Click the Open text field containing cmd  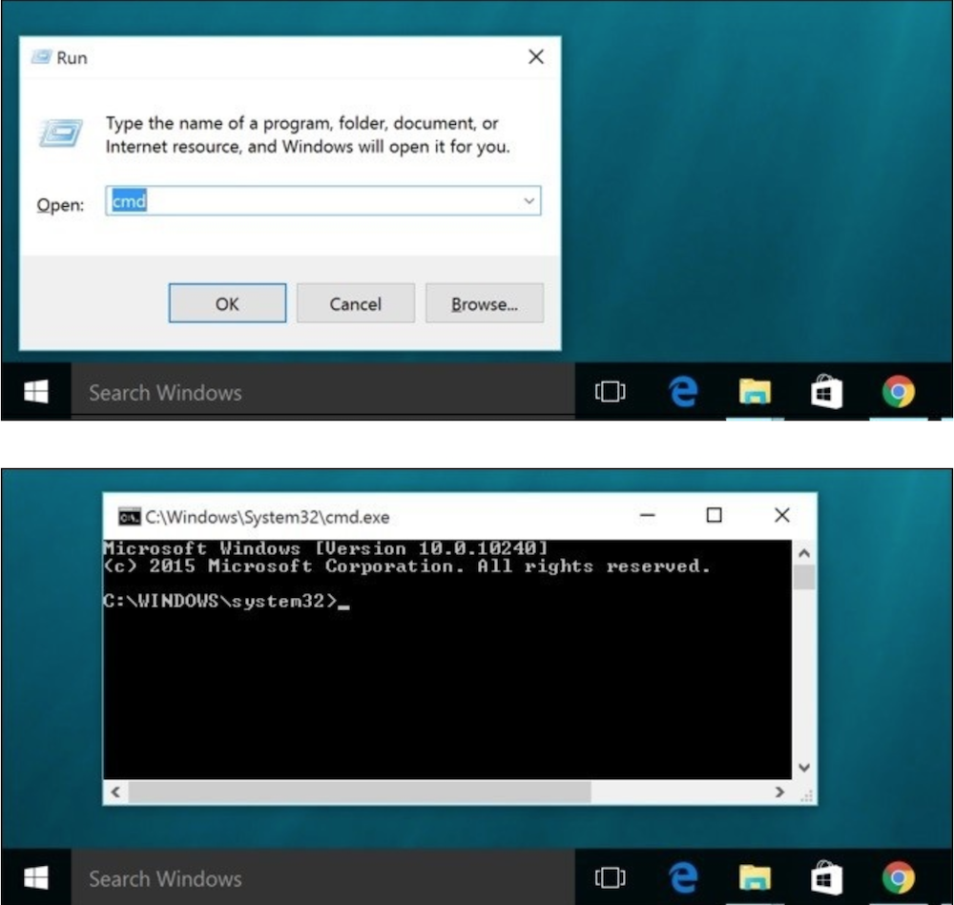(x=322, y=200)
